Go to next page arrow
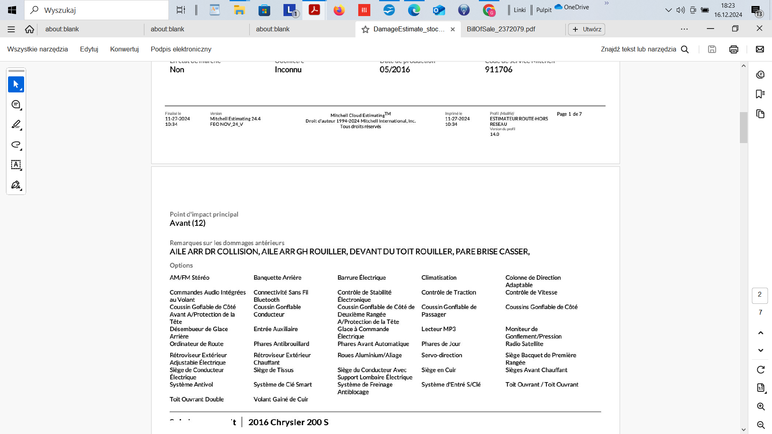 760,350
